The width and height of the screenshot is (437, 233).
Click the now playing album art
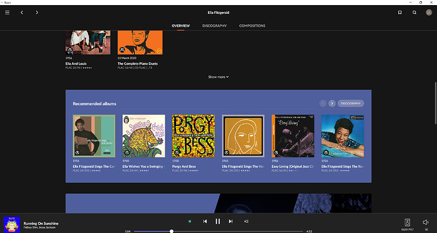11,225
